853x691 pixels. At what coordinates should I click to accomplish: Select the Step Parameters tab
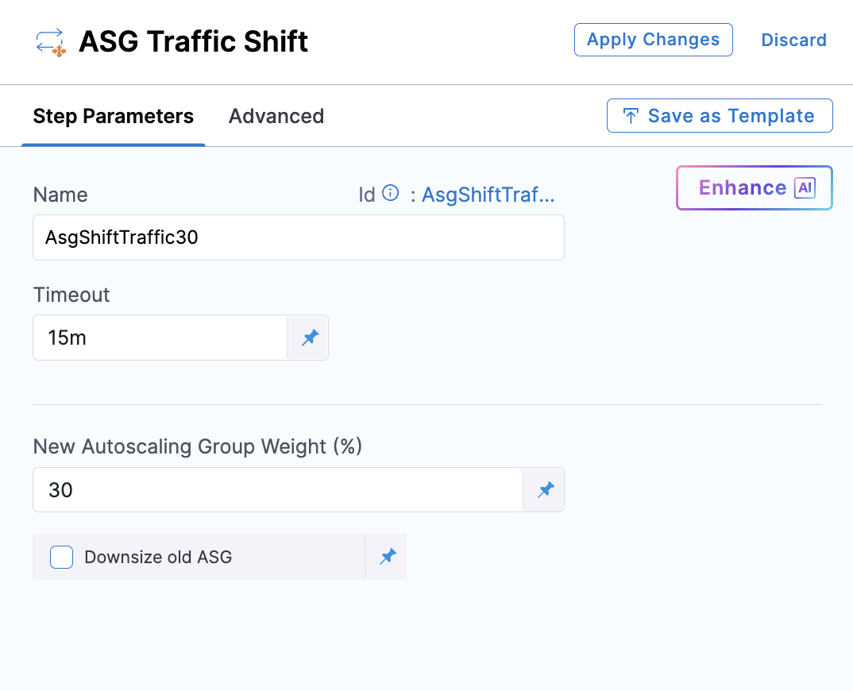point(113,116)
